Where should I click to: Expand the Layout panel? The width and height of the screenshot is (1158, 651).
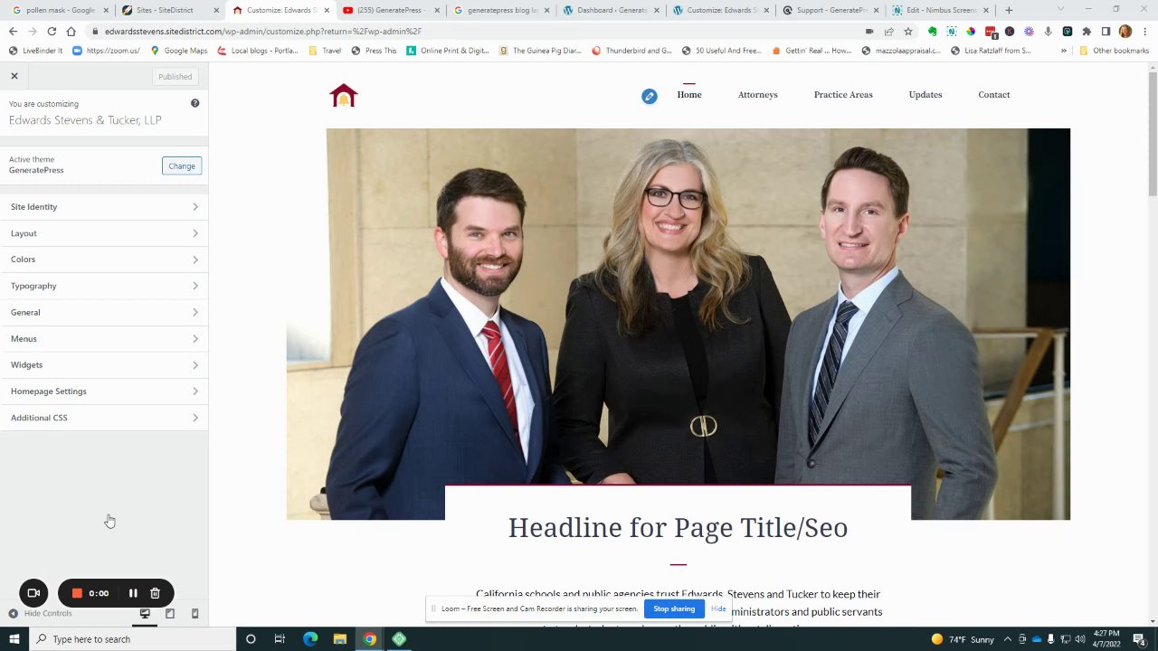[104, 233]
